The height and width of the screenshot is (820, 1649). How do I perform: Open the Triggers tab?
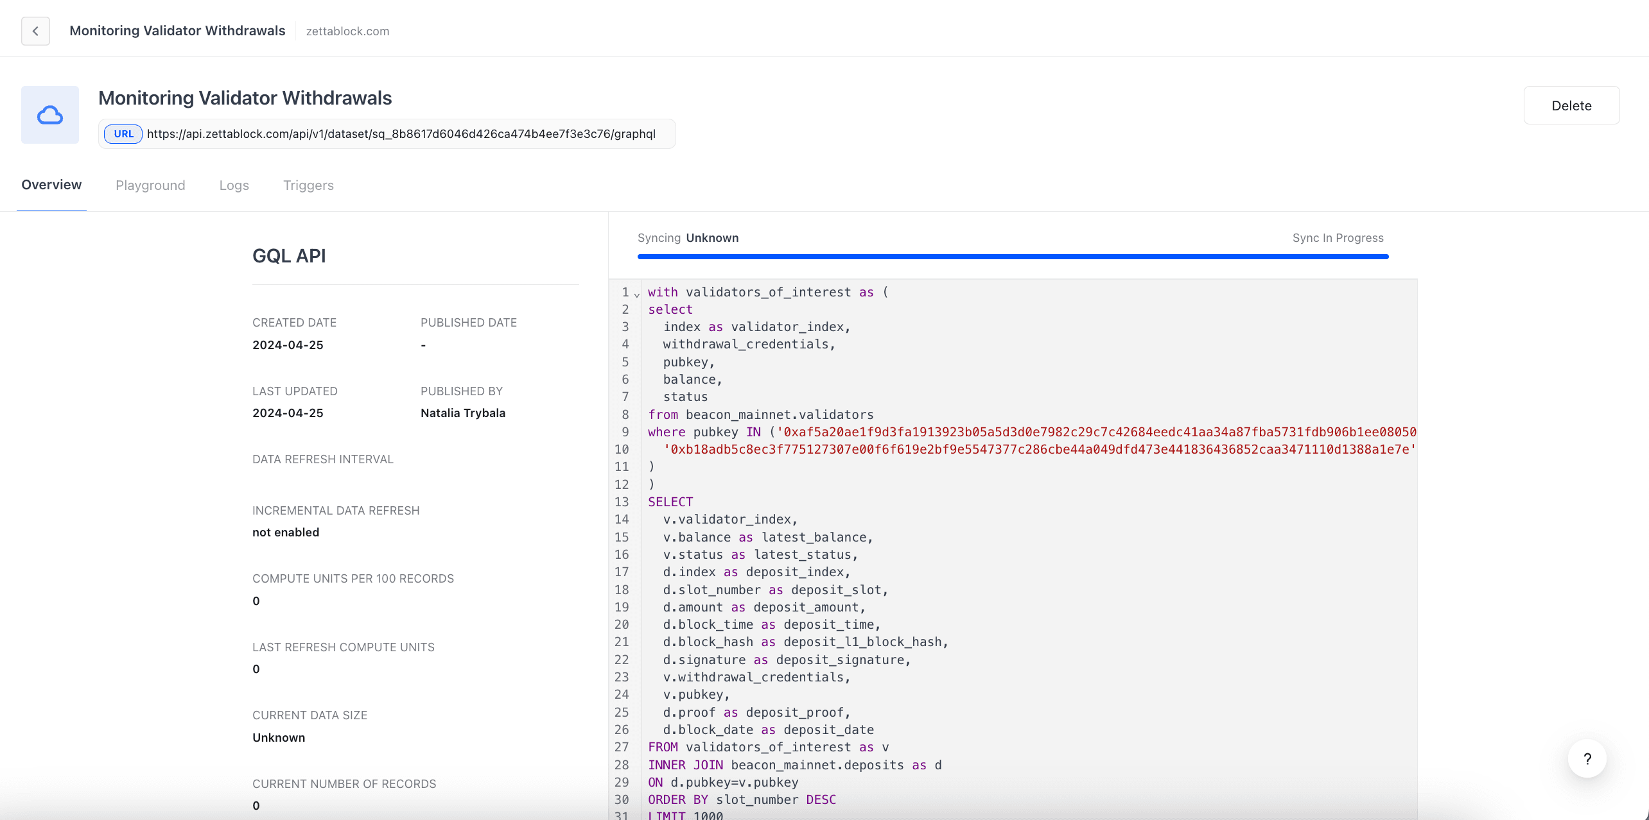coord(308,185)
